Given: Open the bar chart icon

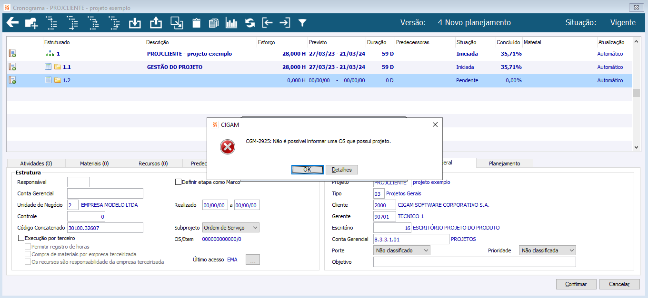Looking at the screenshot, I should pos(231,23).
